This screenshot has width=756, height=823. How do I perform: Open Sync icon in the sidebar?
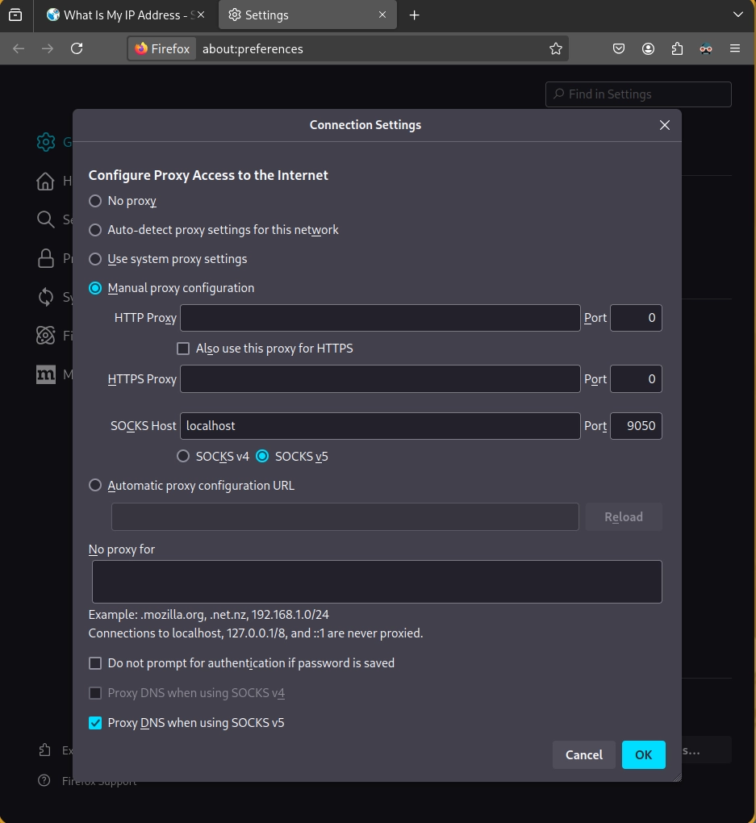coord(46,297)
